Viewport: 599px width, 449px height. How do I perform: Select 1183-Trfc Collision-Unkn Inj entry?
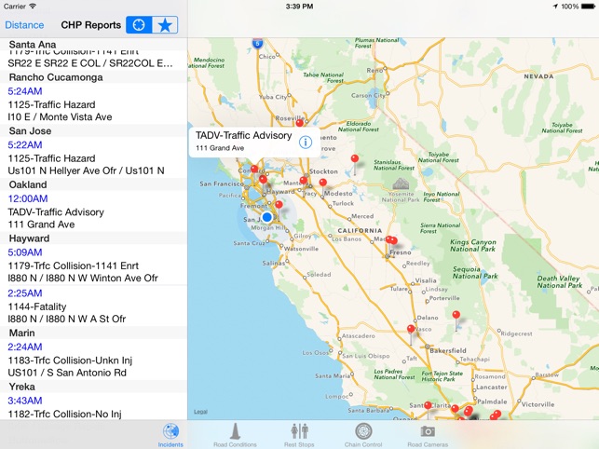(x=70, y=361)
